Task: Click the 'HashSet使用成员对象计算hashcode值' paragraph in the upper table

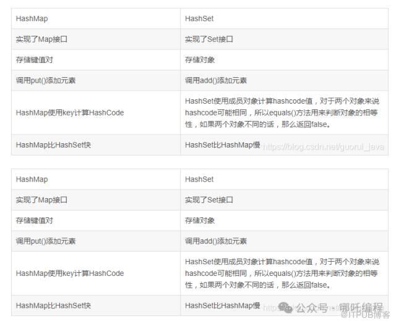Action: pos(282,112)
